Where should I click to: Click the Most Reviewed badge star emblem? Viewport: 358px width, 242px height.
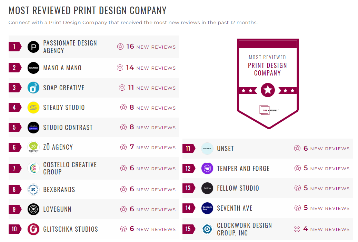[x=268, y=90]
